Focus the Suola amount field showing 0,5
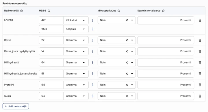 tap(51, 96)
